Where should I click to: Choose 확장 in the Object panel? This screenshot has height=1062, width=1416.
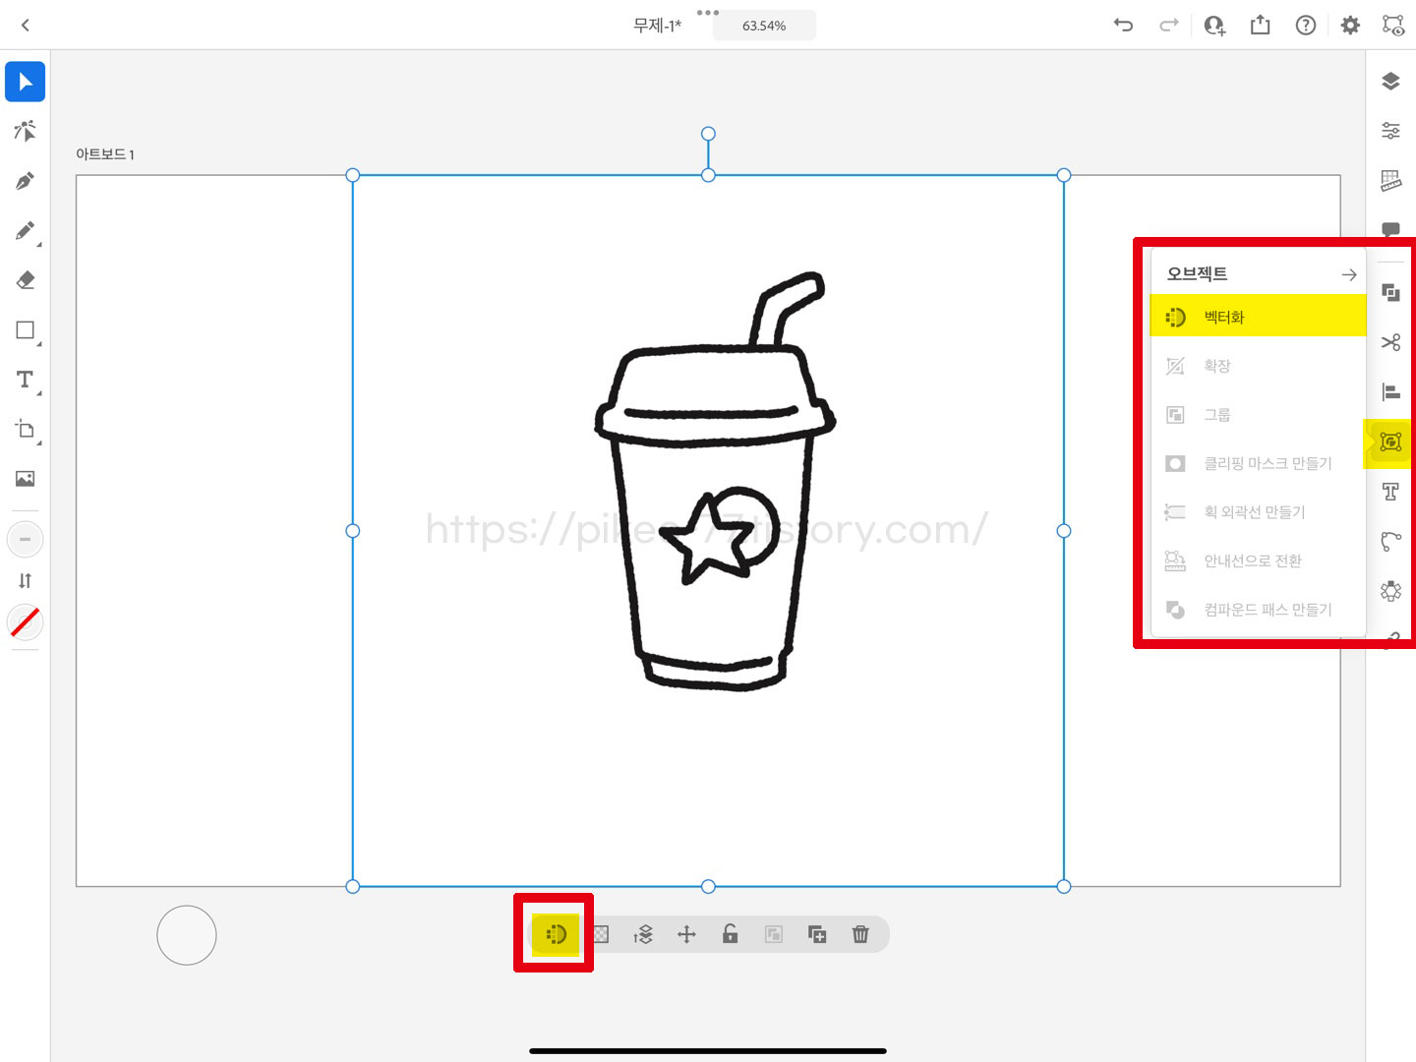(x=1259, y=366)
